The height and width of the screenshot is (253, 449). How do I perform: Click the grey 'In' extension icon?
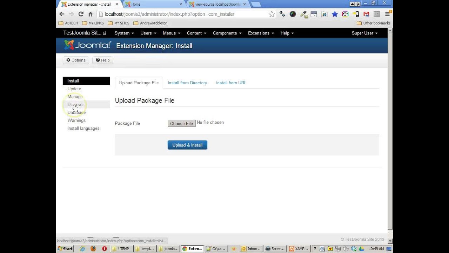pos(377,14)
